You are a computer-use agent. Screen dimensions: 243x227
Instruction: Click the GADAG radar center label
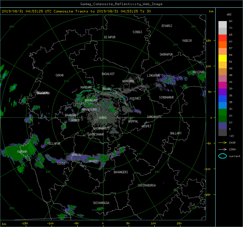[103, 118]
